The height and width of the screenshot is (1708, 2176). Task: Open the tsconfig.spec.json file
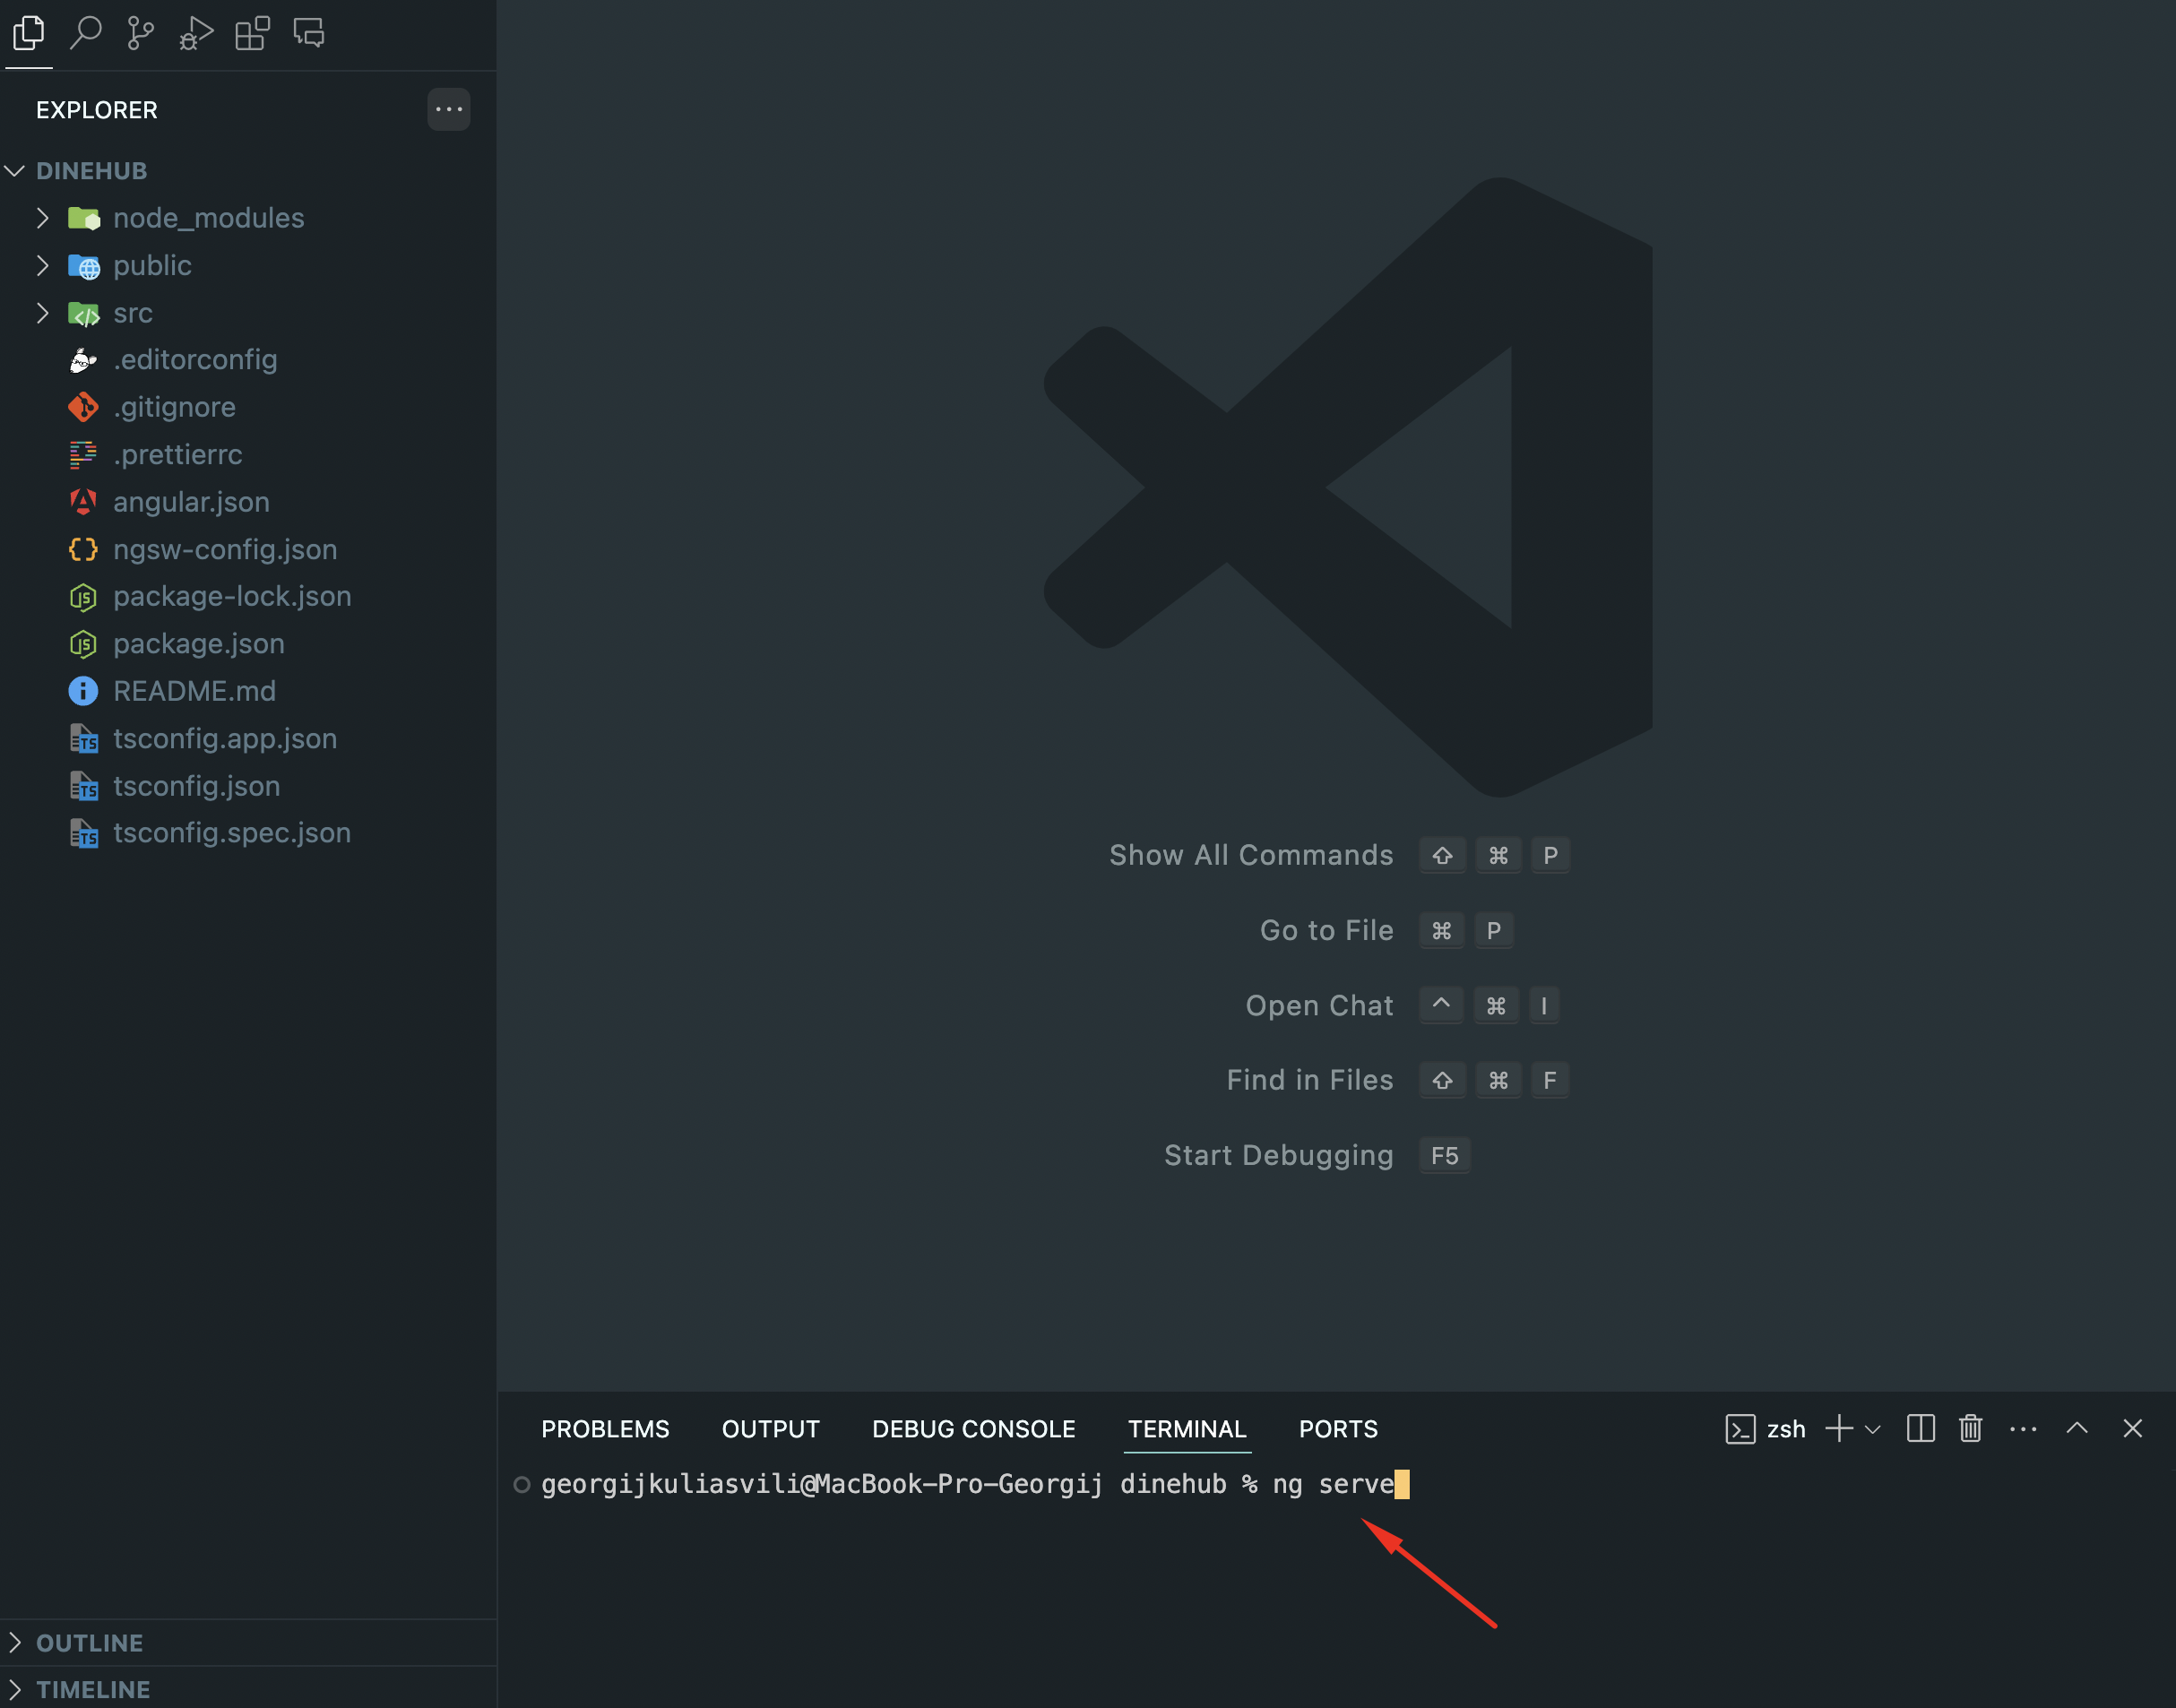click(248, 833)
